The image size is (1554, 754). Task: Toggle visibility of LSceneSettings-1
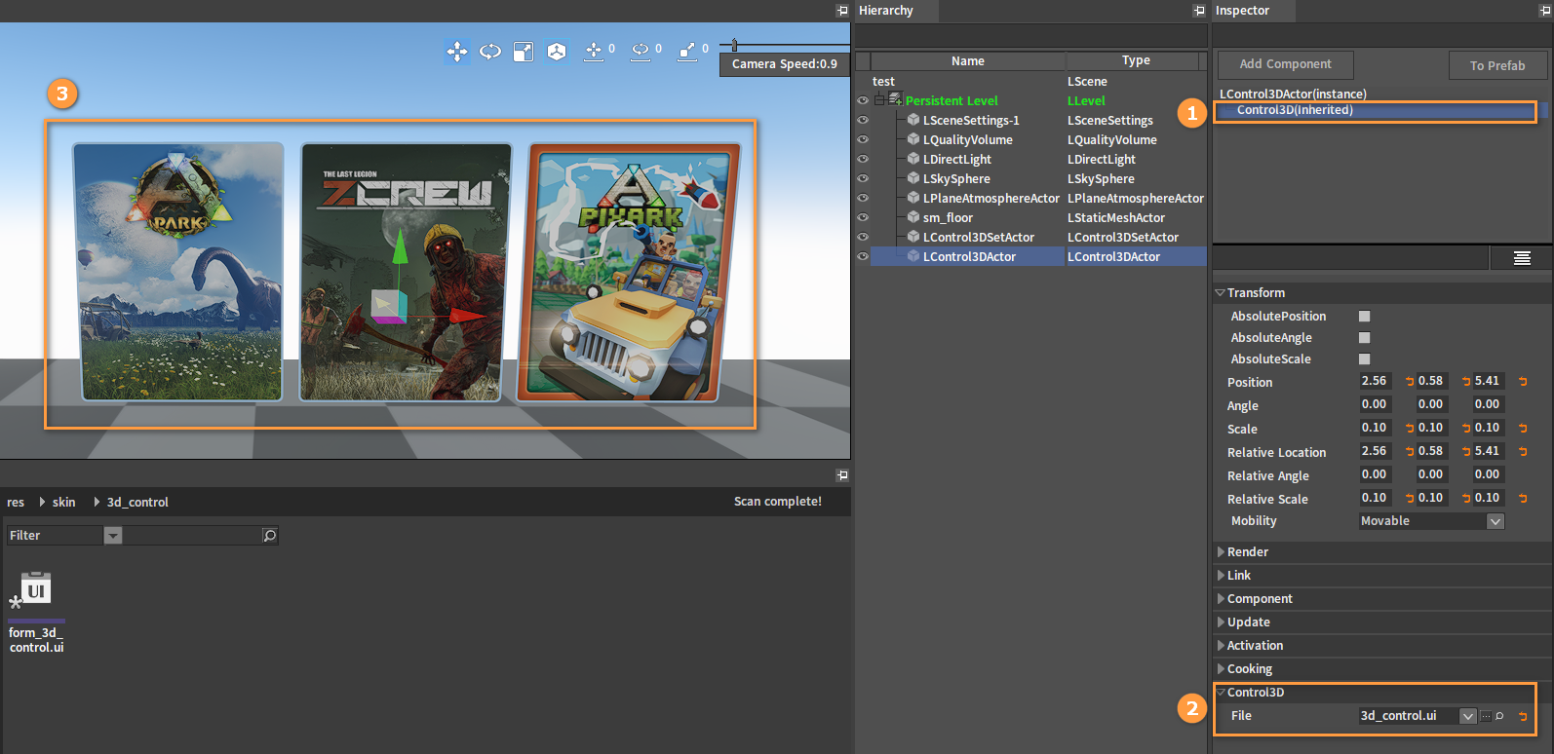(x=863, y=120)
